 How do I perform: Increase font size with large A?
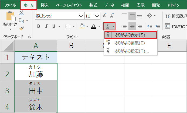coord(104,16)
